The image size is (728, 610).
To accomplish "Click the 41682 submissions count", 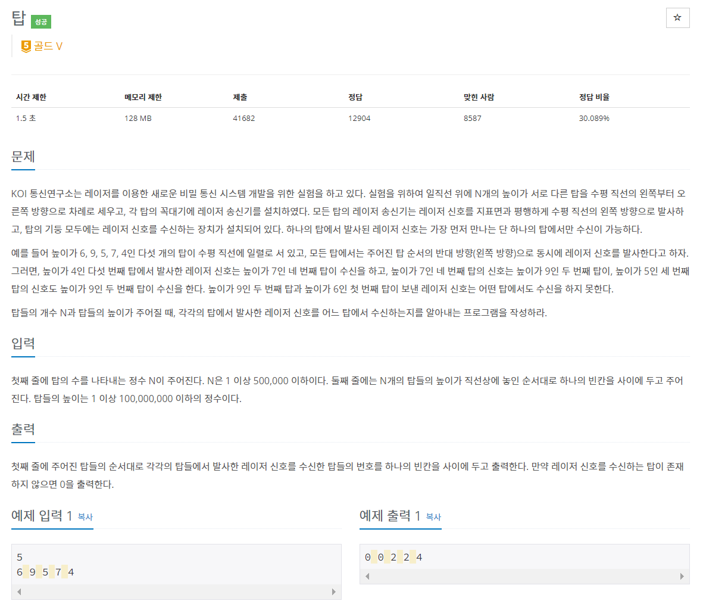I will click(244, 118).
